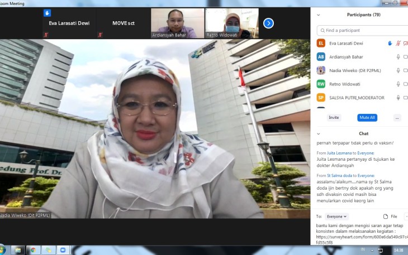Click the raised hand icon above Eva Larasati Dewi tile
This screenshot has height=255, width=408.
click(x=47, y=13)
